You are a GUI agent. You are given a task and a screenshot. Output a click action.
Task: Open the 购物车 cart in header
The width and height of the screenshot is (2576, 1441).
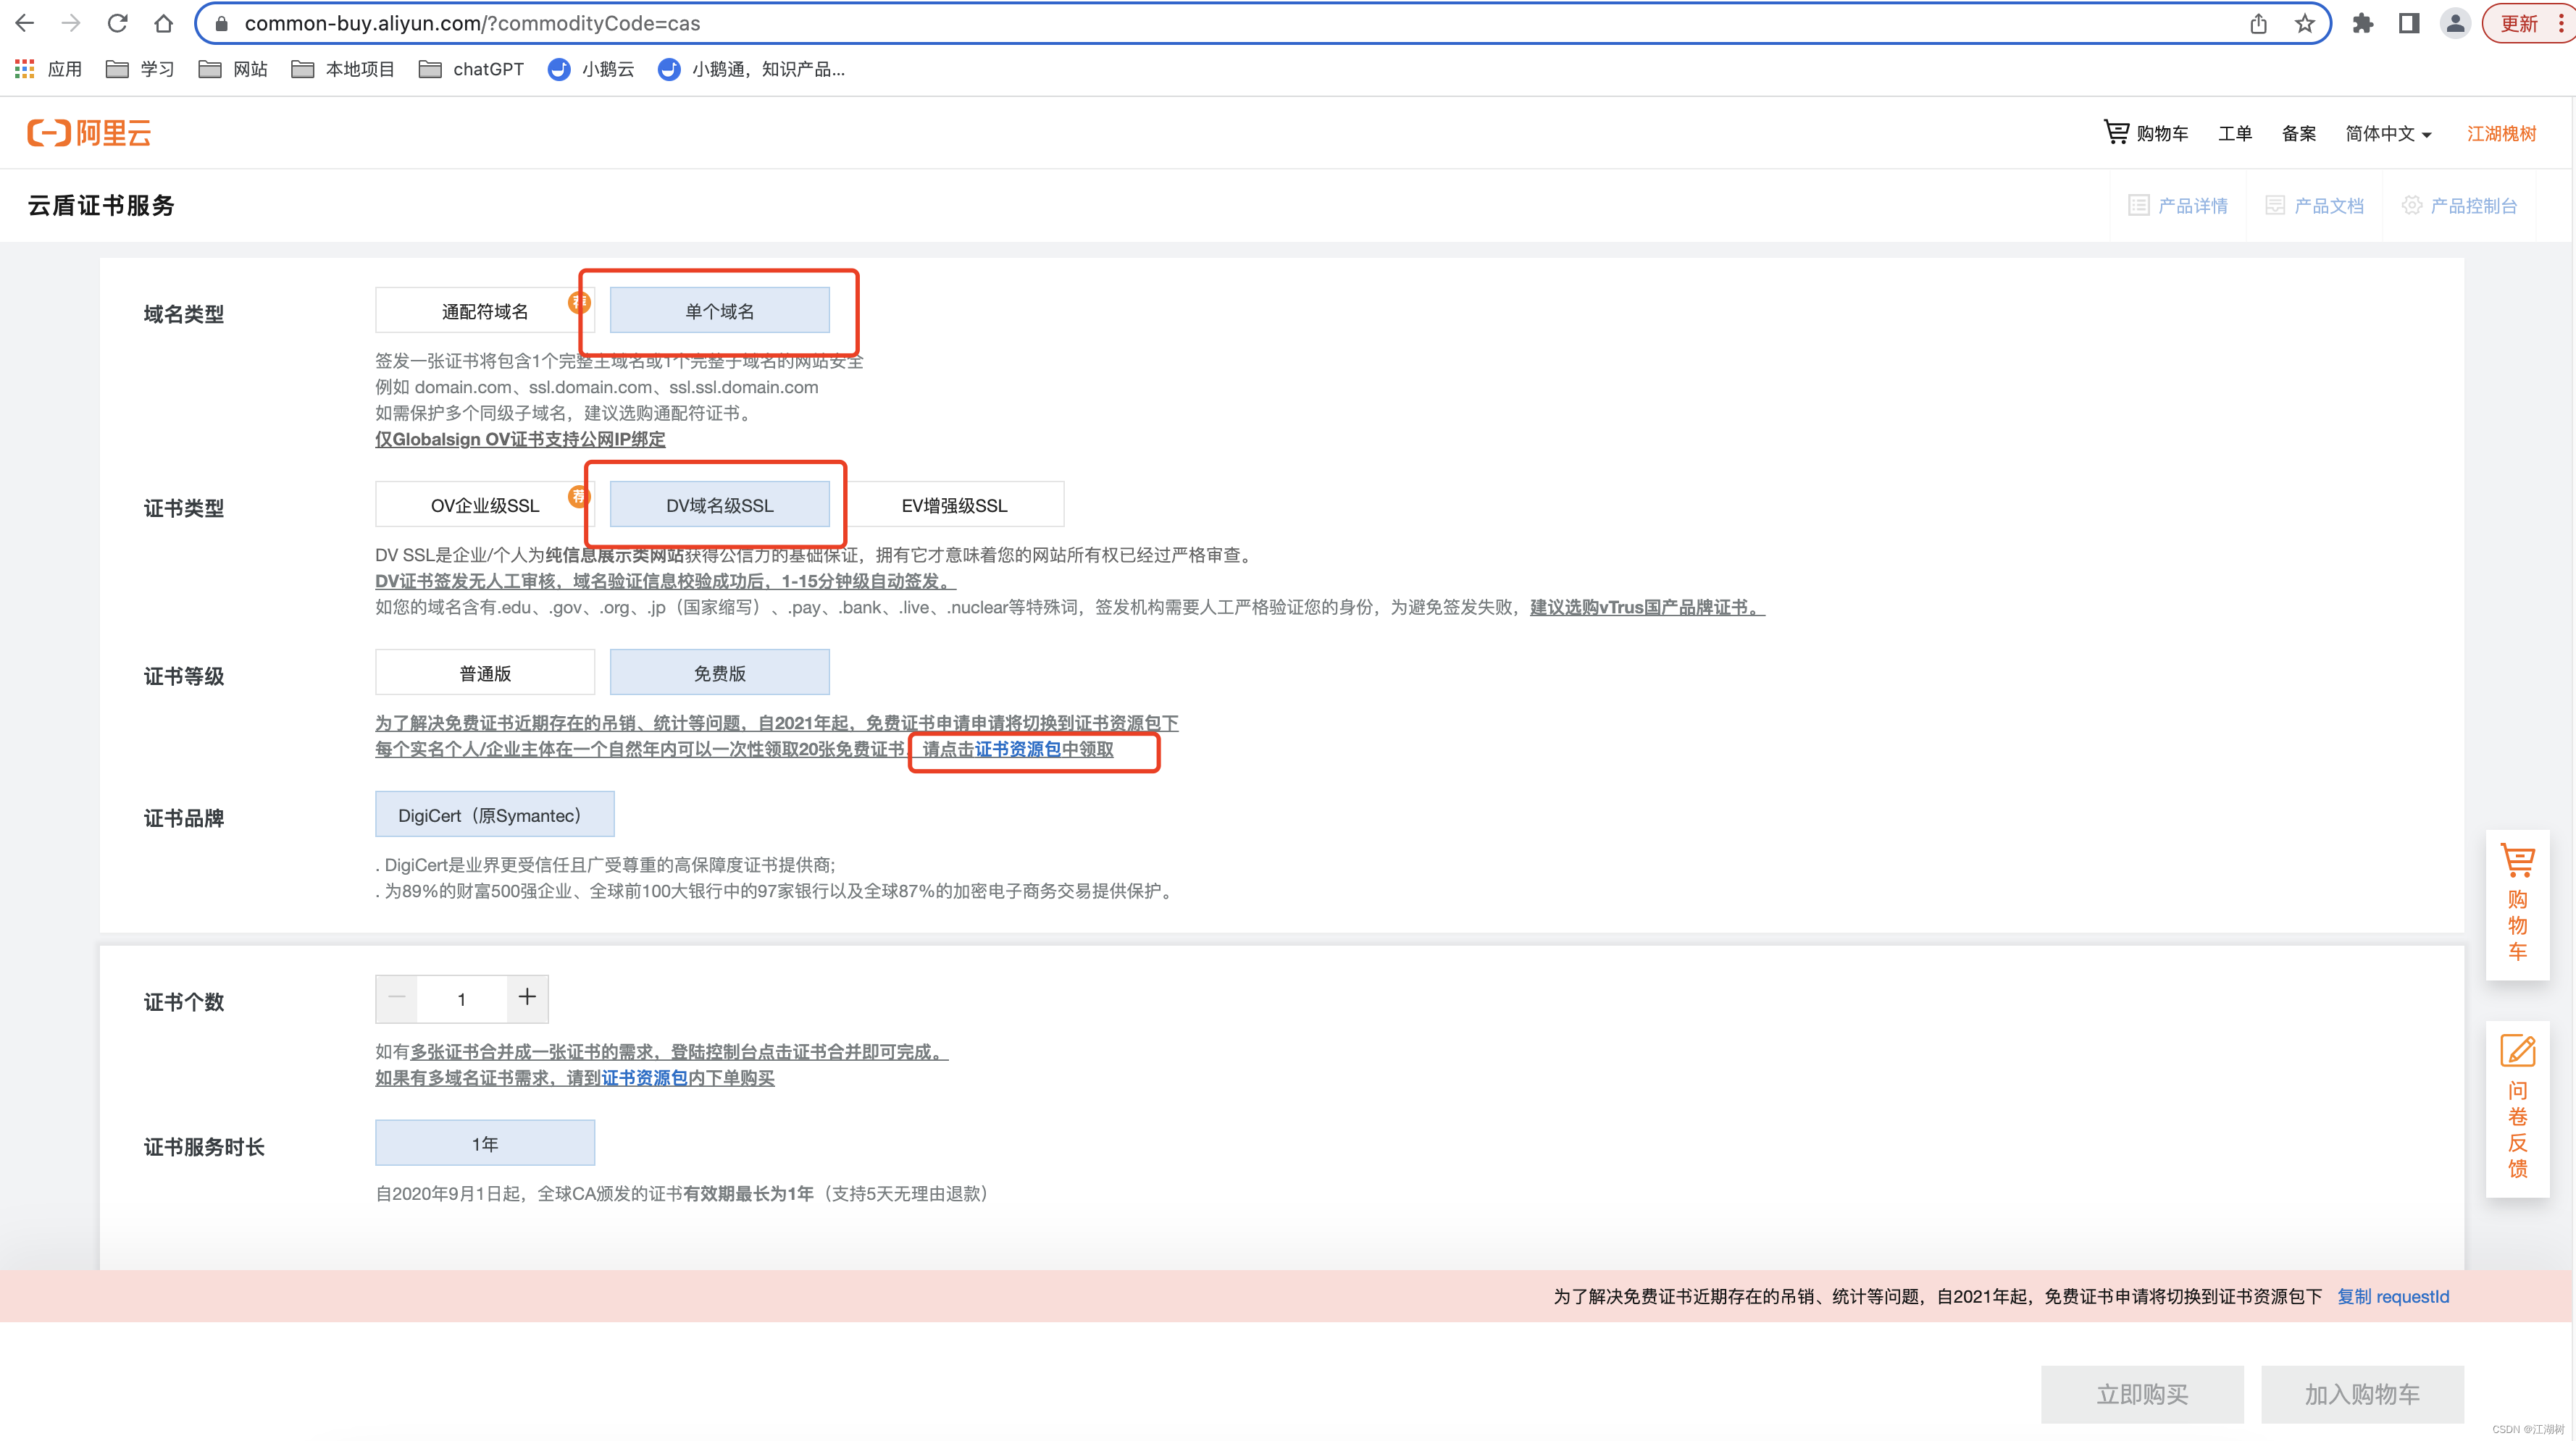tap(2145, 133)
